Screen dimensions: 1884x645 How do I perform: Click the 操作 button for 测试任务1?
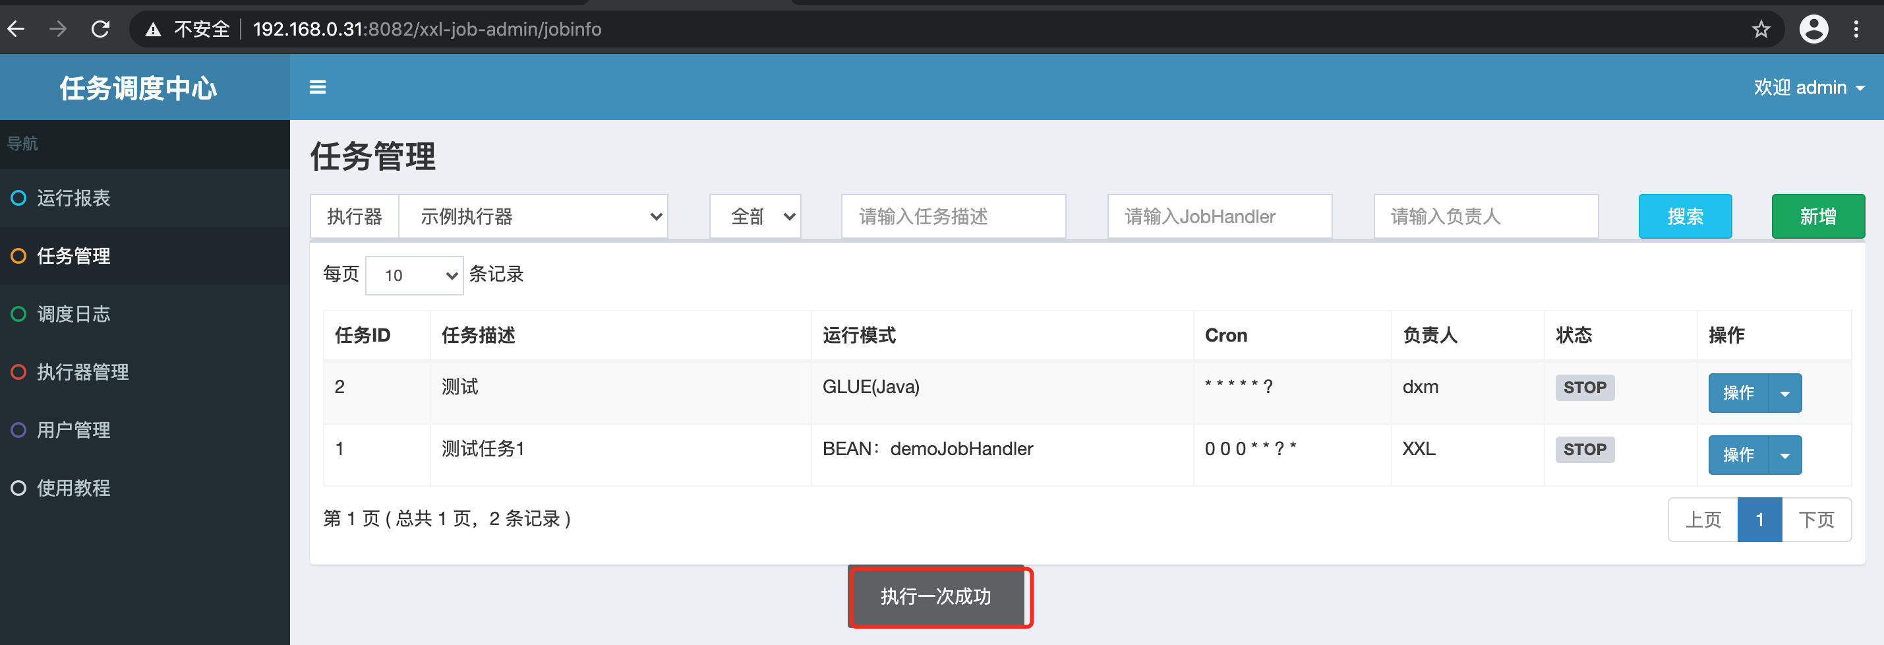click(x=1738, y=455)
